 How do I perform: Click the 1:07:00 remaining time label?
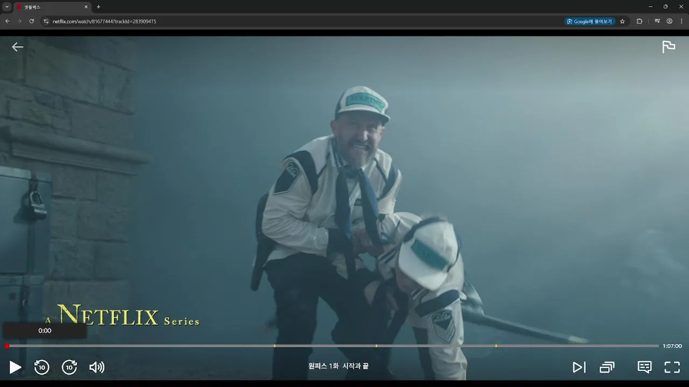click(x=672, y=346)
